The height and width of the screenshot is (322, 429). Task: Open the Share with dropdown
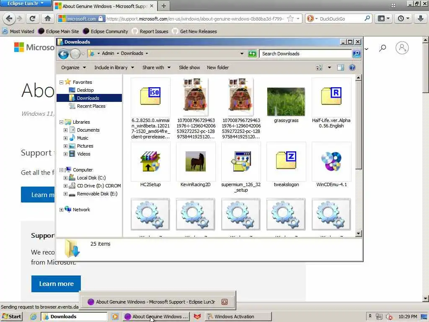coord(156,68)
